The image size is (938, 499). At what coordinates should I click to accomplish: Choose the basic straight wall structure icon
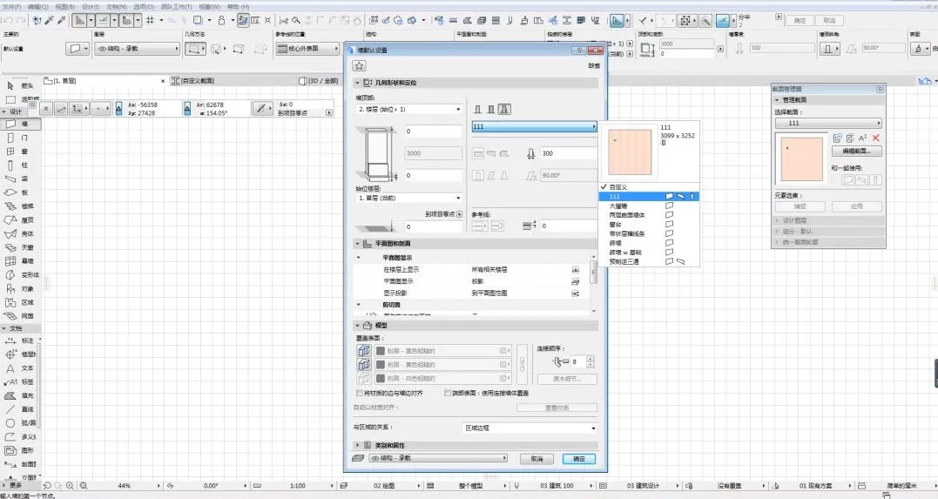point(477,110)
